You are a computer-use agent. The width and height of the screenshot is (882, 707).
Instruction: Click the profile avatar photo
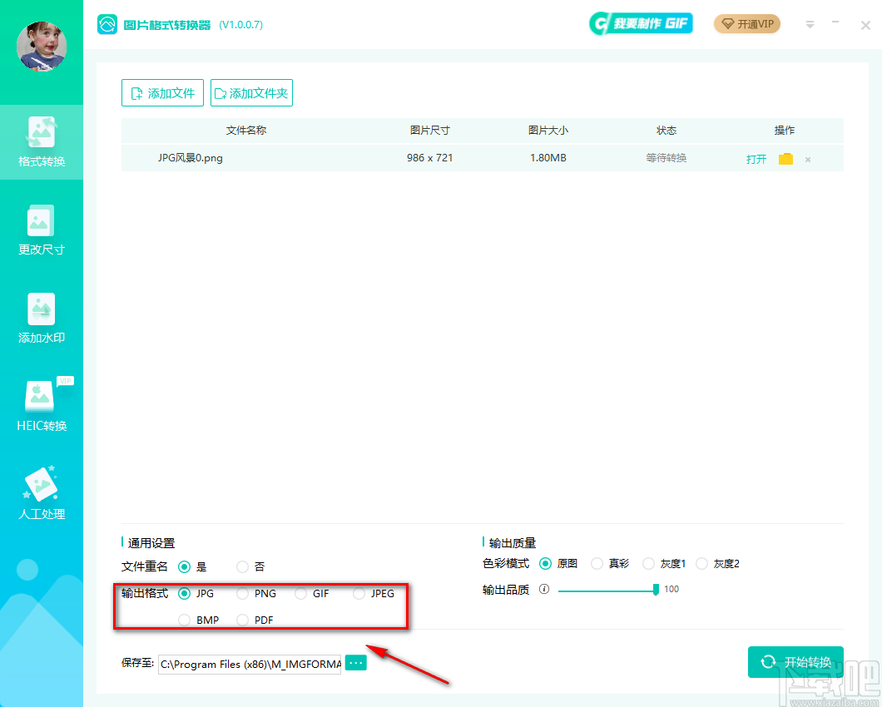[42, 47]
